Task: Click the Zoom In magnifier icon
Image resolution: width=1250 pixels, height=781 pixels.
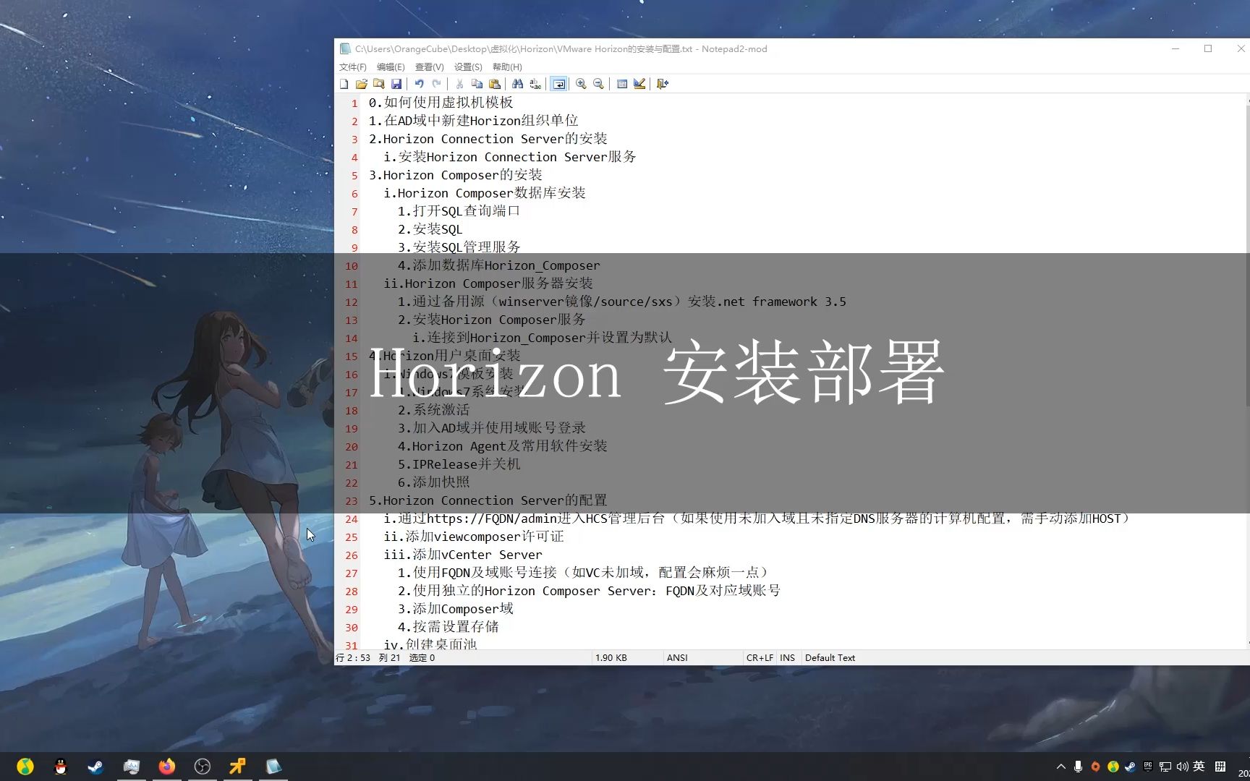Action: (x=581, y=84)
